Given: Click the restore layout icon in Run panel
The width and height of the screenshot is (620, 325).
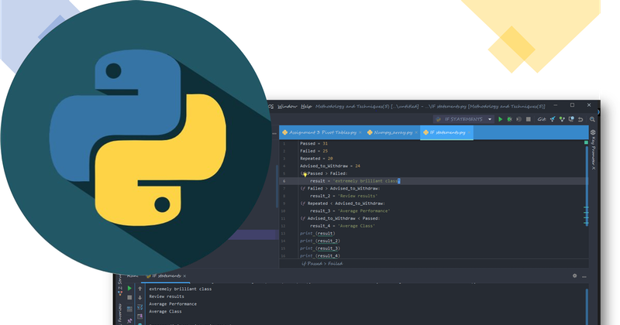Looking at the screenshot, I should [129, 310].
